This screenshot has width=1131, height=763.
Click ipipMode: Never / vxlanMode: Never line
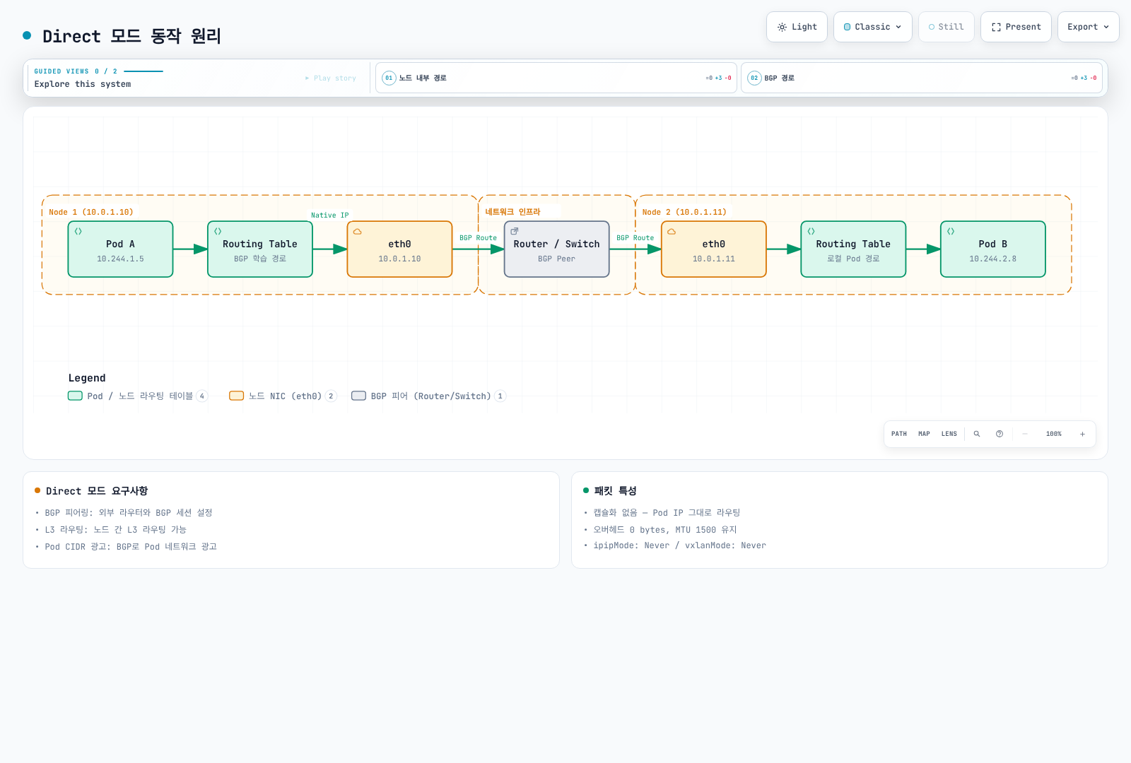coord(680,545)
